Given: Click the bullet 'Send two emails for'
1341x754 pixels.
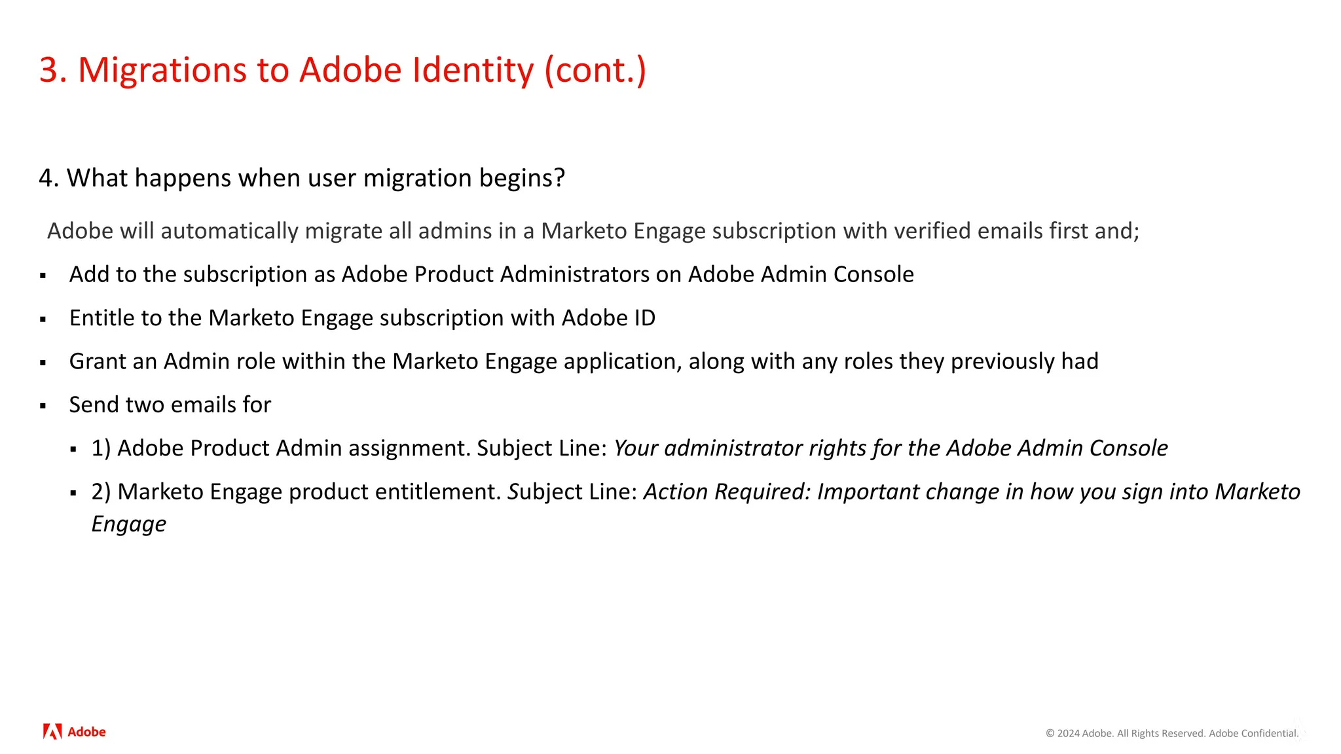Looking at the screenshot, I should point(170,404).
